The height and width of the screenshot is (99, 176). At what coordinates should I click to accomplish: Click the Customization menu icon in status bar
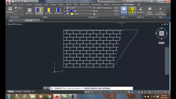[169, 92]
